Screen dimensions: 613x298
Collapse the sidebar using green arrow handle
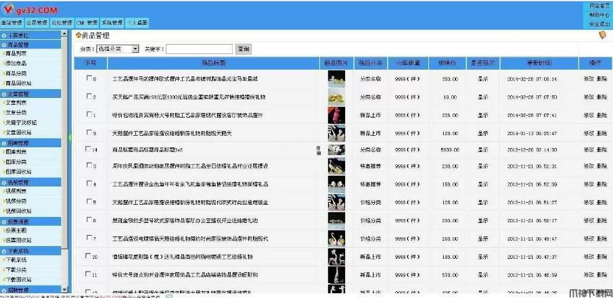(70, 137)
